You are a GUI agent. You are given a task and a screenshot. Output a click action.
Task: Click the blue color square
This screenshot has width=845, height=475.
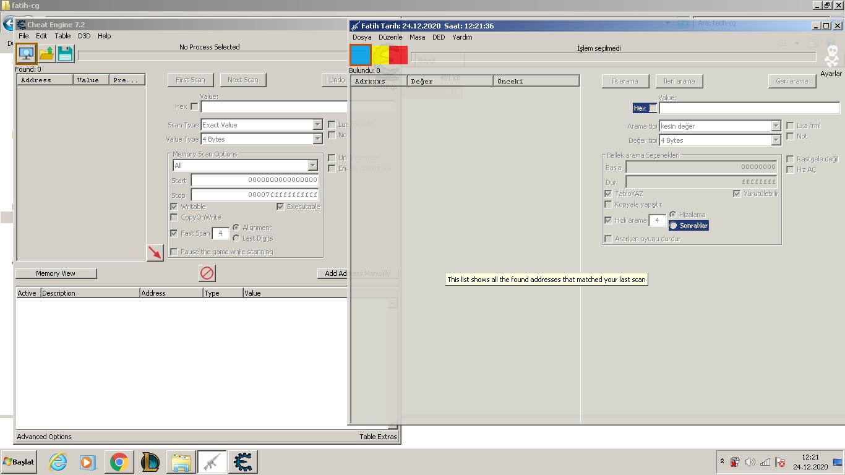(x=360, y=55)
